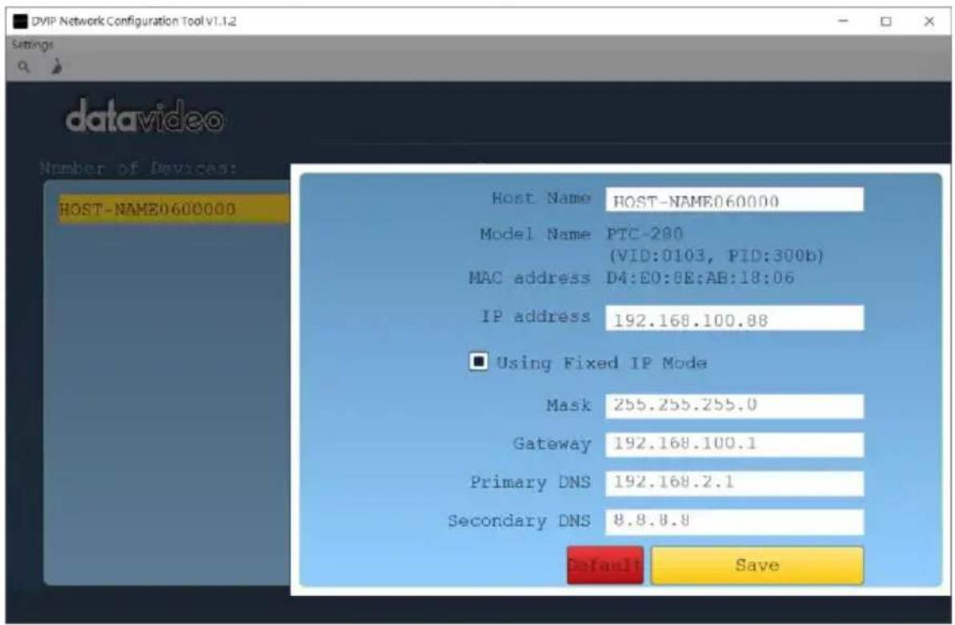Click the app icon in title bar

pos(20,22)
